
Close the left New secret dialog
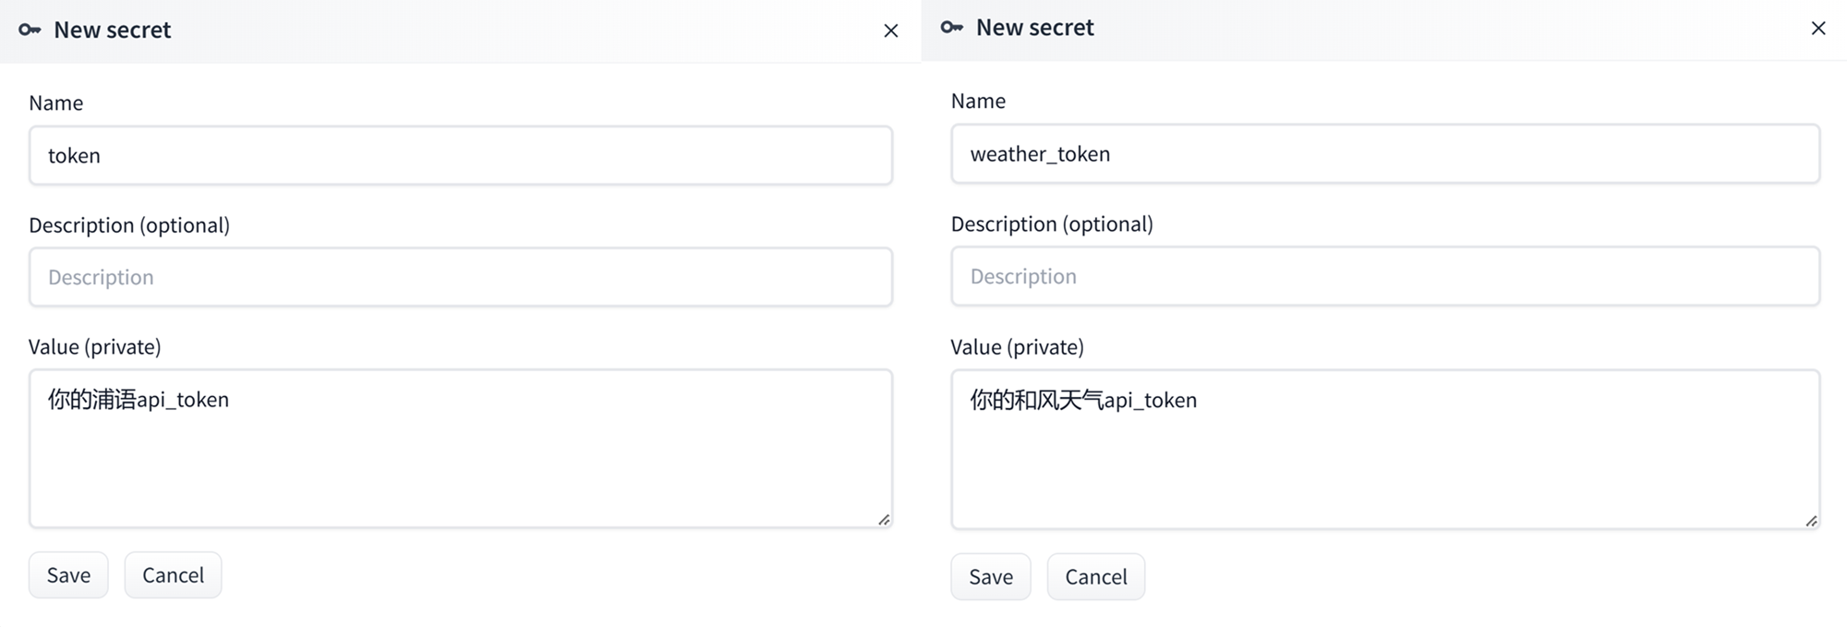890,31
